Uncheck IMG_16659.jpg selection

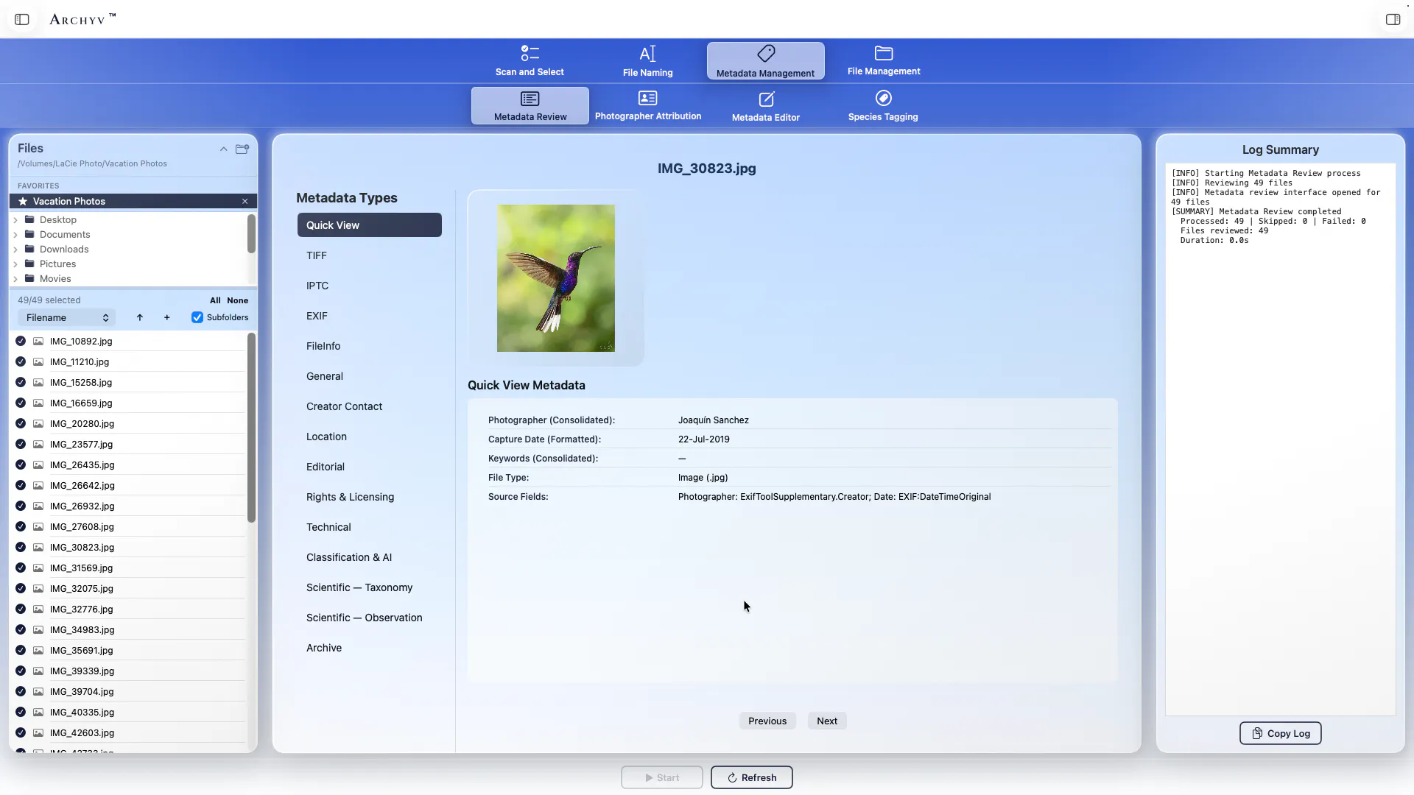[x=21, y=403]
